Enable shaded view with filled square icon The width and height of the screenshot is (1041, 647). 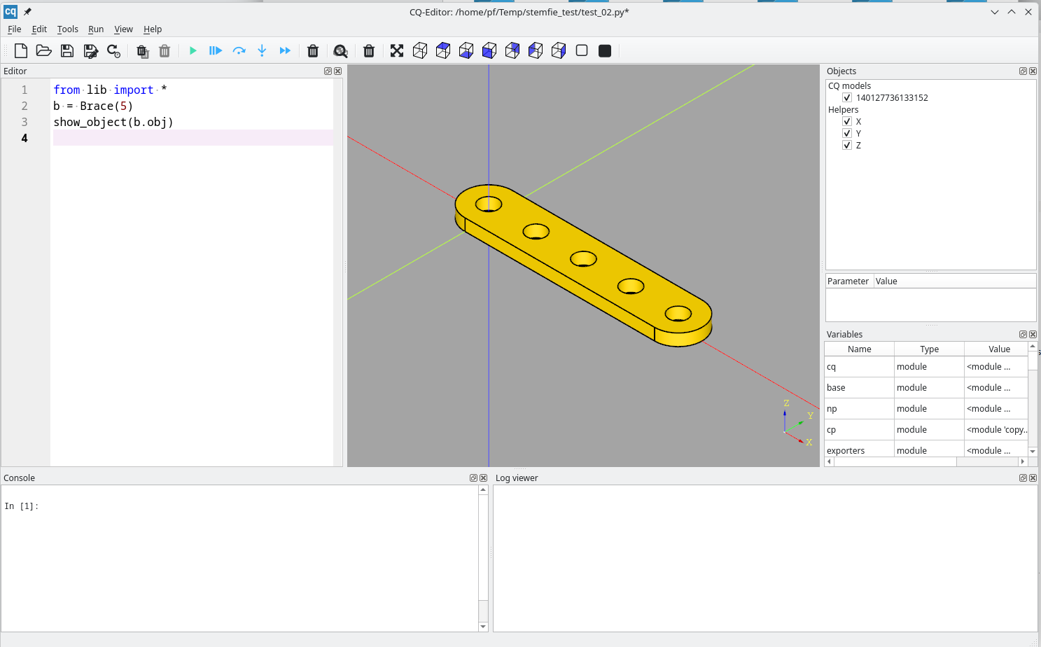click(605, 50)
